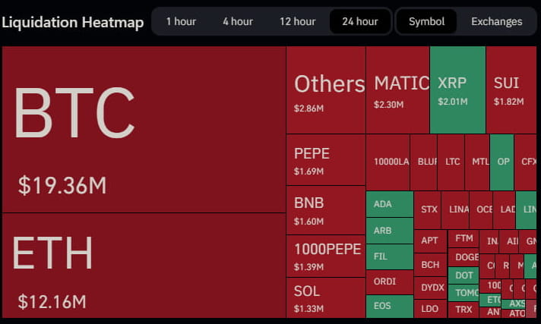Viewport: 541px width, 324px height.
Task: Switch to the 4 hour timeframe
Action: click(x=238, y=21)
